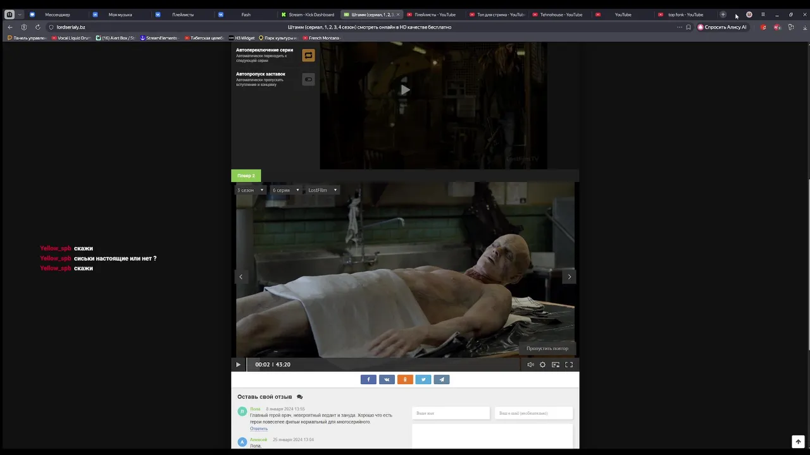Open player settings gear icon
Viewport: 810px width, 455px height.
(x=542, y=365)
